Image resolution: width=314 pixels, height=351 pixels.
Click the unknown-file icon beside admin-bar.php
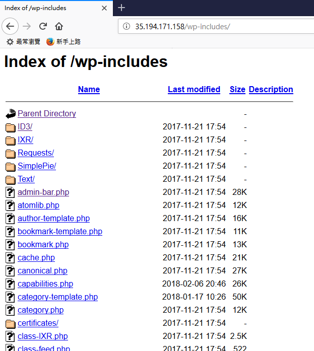tap(10, 192)
